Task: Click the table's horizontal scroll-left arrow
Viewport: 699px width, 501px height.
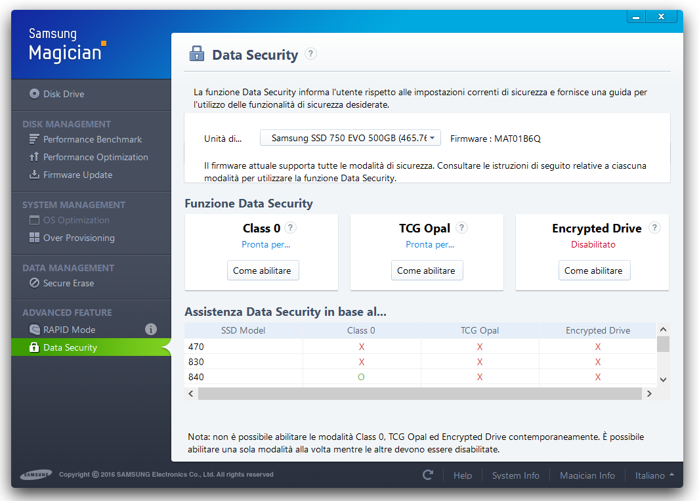Action: coord(191,393)
